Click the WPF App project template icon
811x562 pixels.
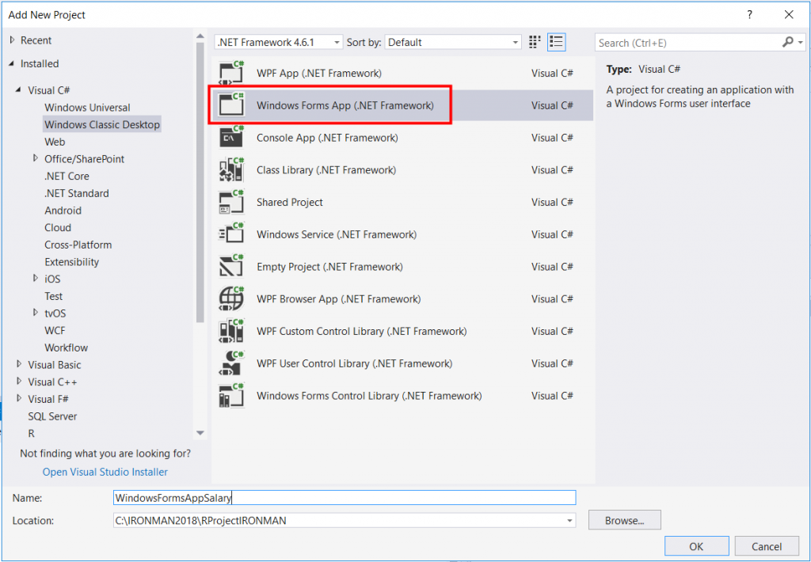231,73
